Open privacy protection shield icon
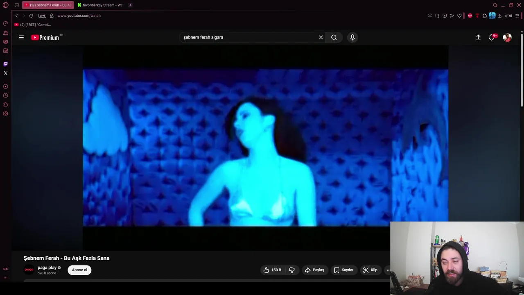 445,16
